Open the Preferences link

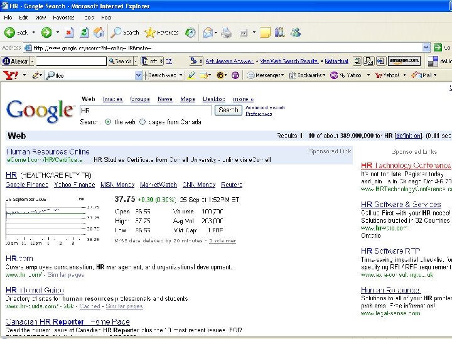click(259, 114)
